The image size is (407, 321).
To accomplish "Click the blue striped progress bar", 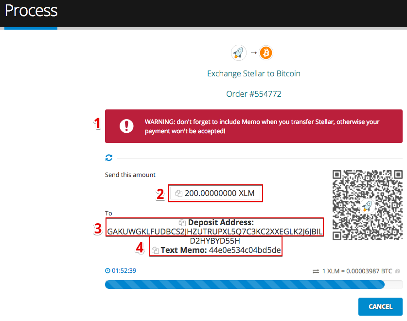I will (x=245, y=285).
